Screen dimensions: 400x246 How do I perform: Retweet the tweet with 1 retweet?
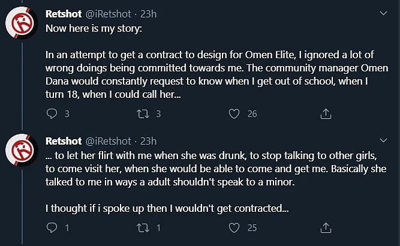[x=143, y=227]
